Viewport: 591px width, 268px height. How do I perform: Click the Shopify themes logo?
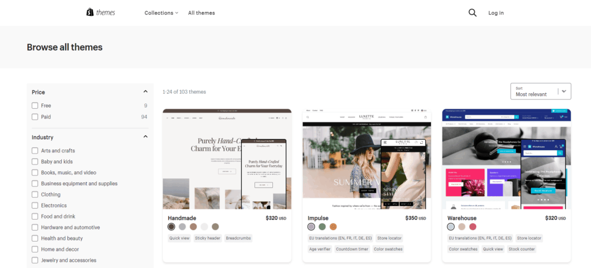pos(100,13)
